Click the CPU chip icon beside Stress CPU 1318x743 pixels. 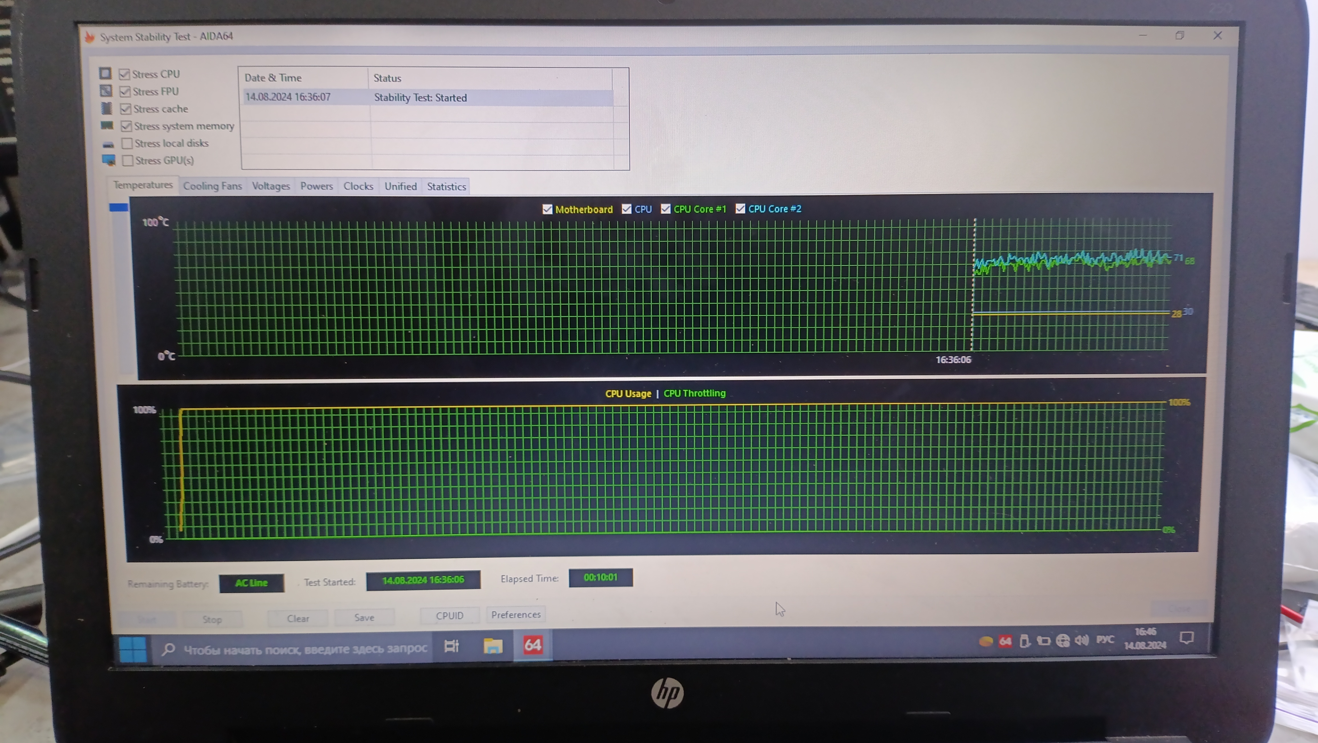click(105, 73)
